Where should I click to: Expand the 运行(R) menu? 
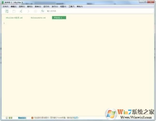pos(46,6)
